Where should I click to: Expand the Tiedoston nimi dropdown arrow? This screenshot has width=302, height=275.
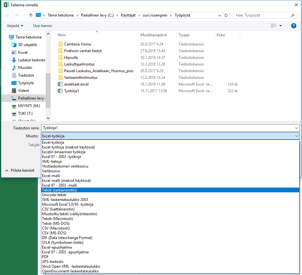point(296,128)
